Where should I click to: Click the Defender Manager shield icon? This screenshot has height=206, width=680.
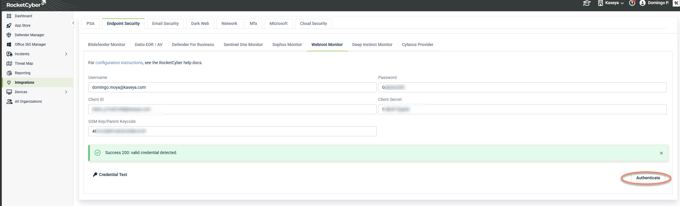pyautogui.click(x=9, y=35)
